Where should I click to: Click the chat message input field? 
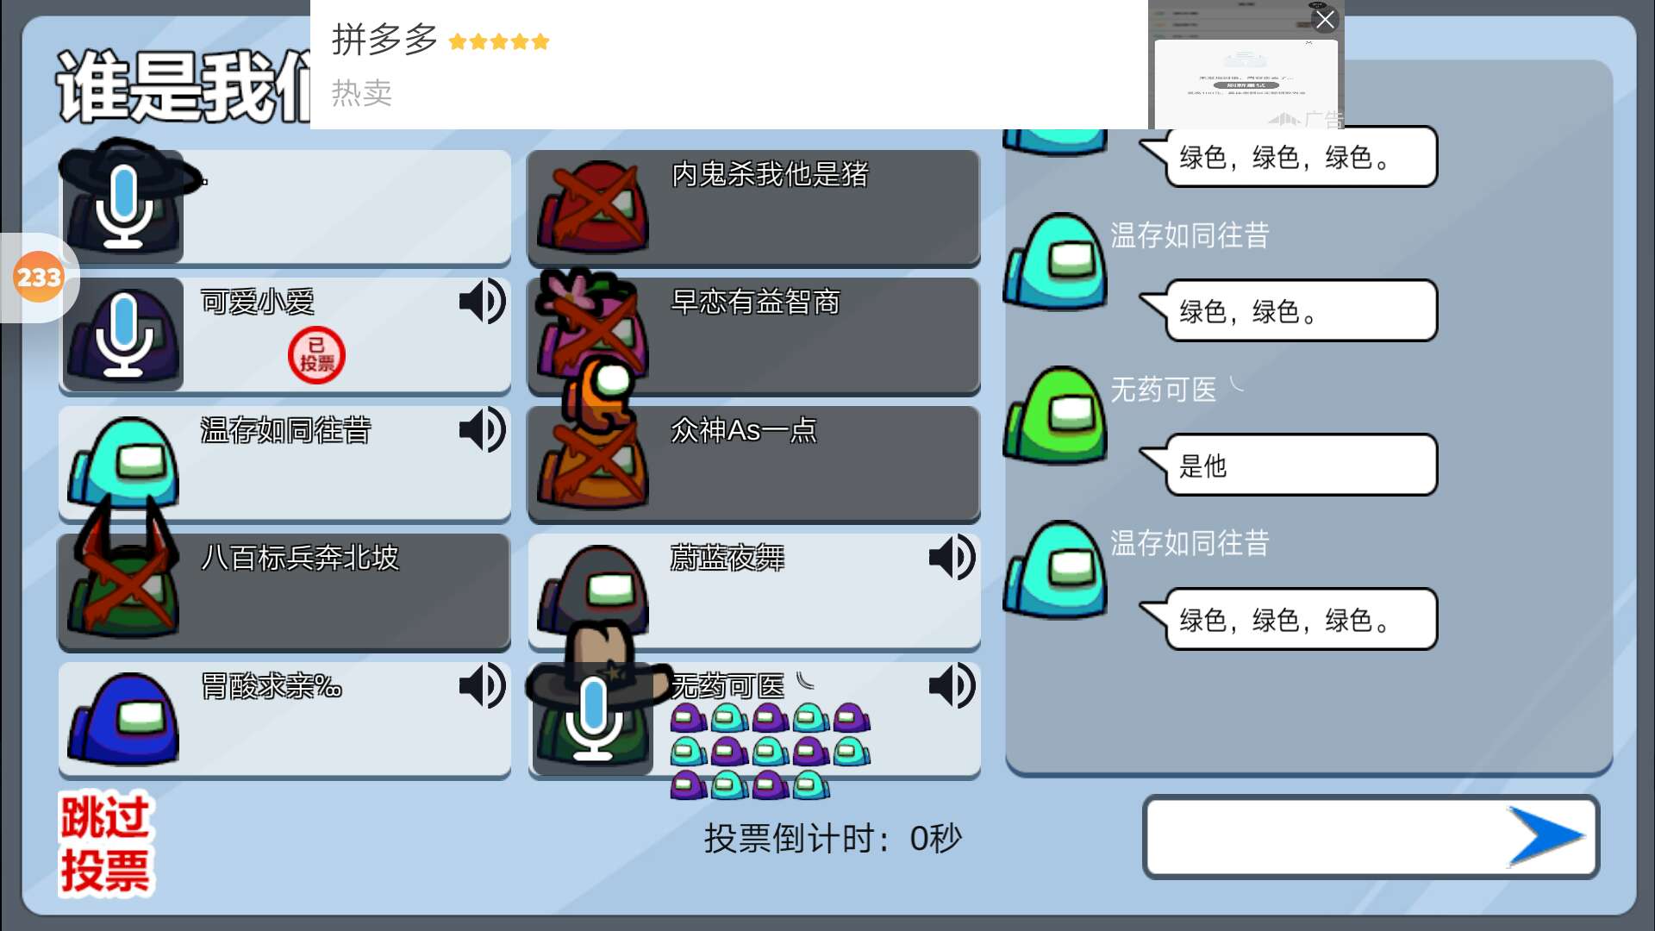[1371, 837]
